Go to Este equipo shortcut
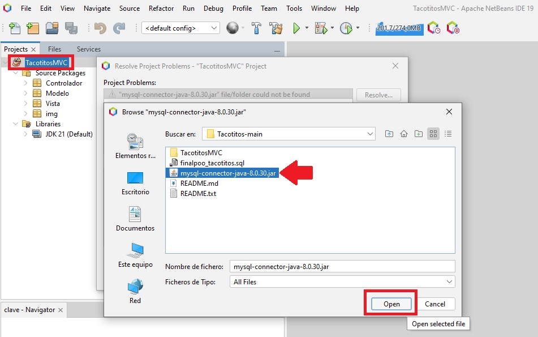Screen dimensions: 538x337 [135, 255]
